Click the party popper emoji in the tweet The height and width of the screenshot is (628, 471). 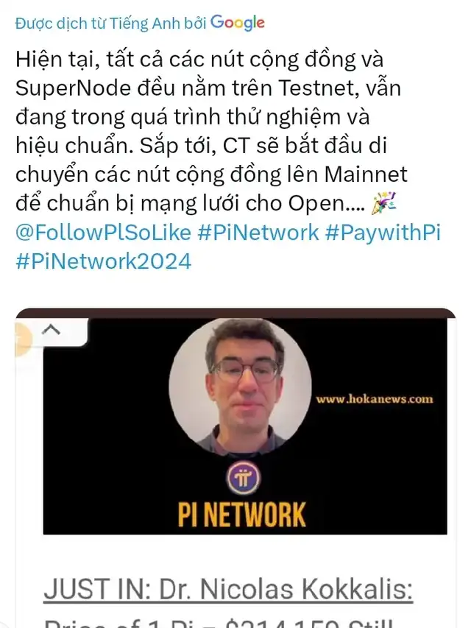pyautogui.click(x=383, y=203)
